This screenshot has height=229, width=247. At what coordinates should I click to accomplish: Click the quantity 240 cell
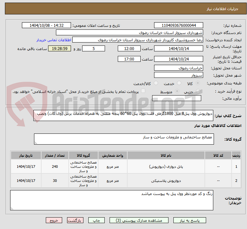[55, 167]
